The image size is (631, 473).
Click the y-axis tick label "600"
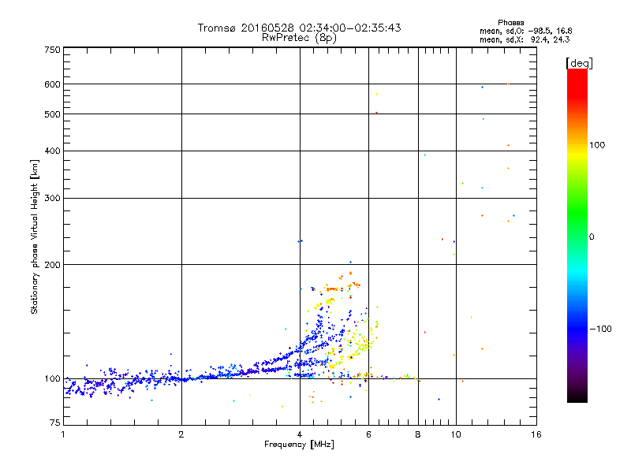[52, 84]
